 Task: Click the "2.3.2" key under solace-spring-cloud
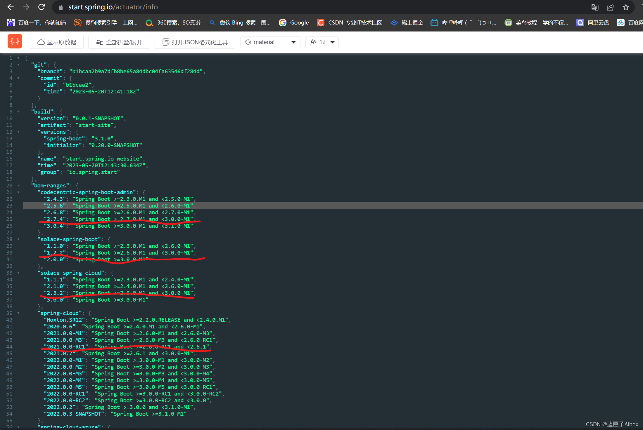coord(55,293)
